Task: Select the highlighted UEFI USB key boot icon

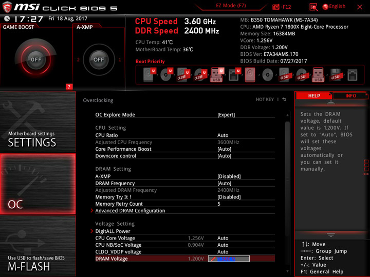Action: point(217,74)
